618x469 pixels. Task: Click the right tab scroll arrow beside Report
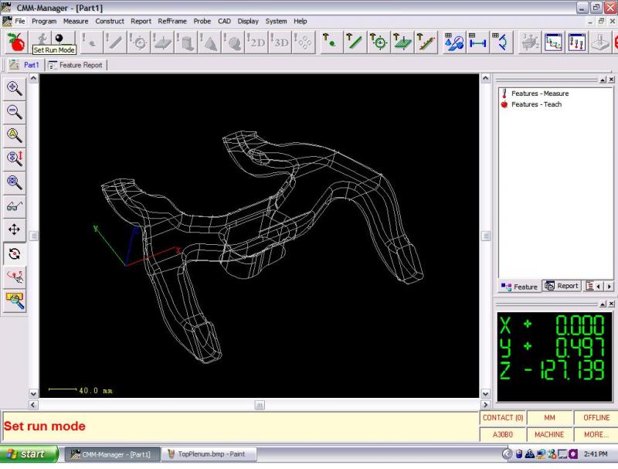tap(610, 286)
